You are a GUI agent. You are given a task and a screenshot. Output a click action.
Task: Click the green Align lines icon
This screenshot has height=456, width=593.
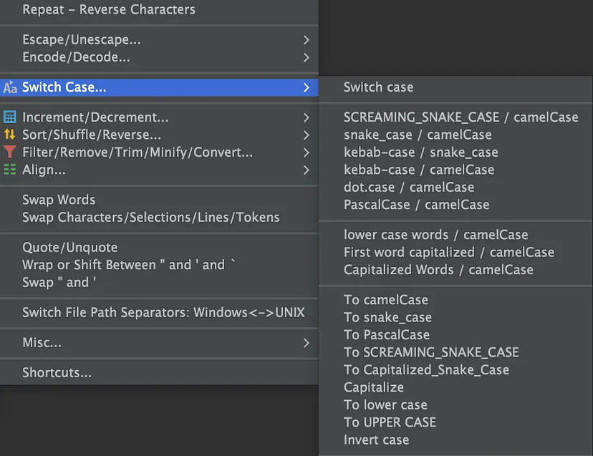click(10, 170)
